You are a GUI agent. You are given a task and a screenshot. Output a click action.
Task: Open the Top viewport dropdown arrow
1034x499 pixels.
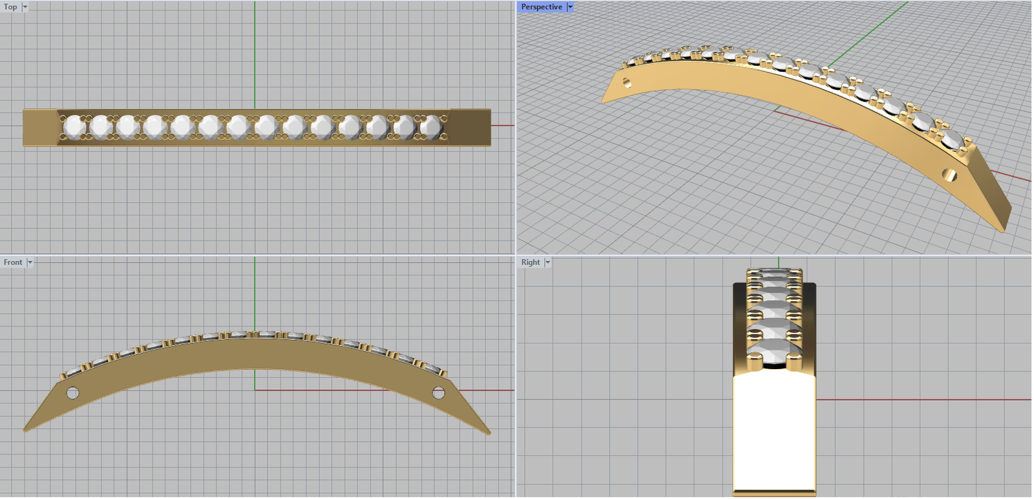click(25, 7)
